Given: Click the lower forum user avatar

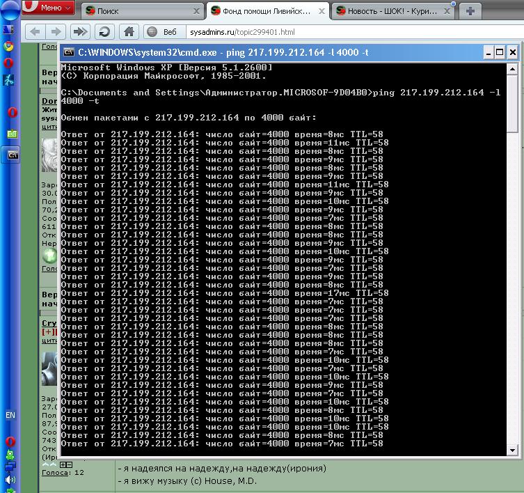Looking at the screenshot, I should 49,368.
